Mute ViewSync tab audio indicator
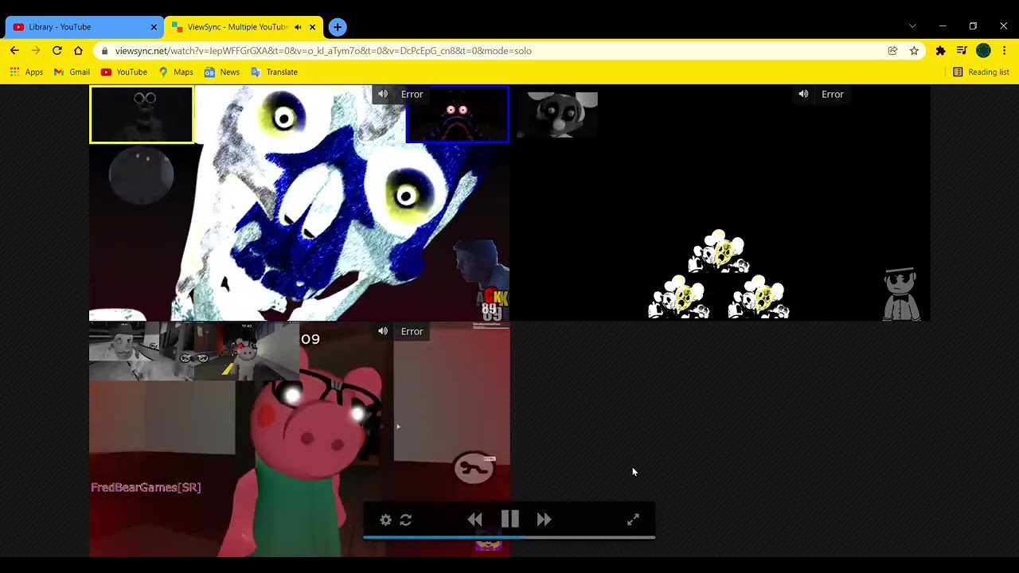Screen dimensions: 1019x573 pyautogui.click(x=298, y=27)
